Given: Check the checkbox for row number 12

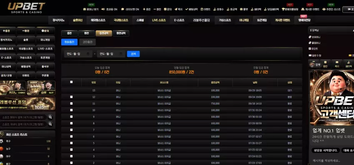Looking at the screenshot, I should coord(71,97).
